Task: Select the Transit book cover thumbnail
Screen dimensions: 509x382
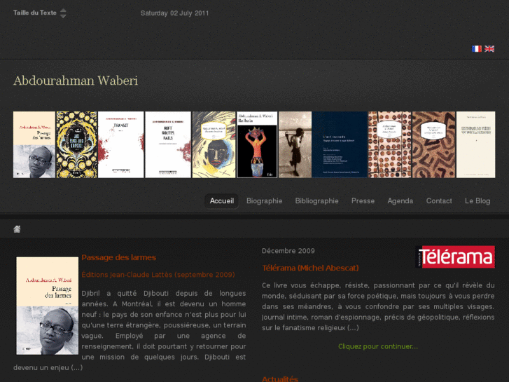Action: coord(120,144)
